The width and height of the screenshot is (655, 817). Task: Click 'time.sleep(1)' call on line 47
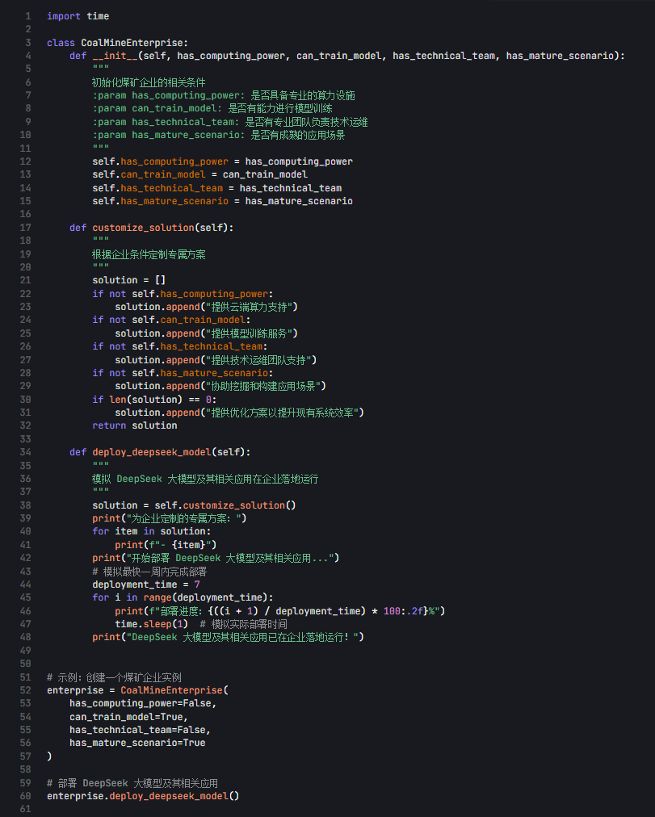coord(151,624)
